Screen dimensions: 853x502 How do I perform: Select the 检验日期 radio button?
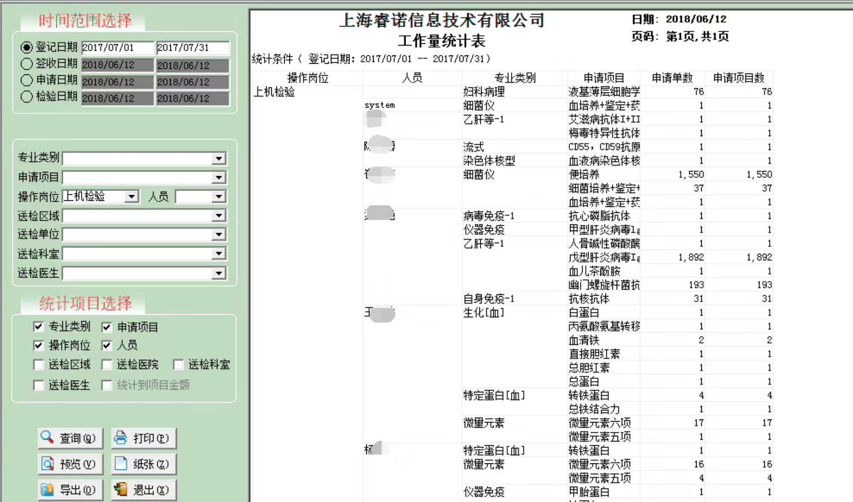(27, 97)
